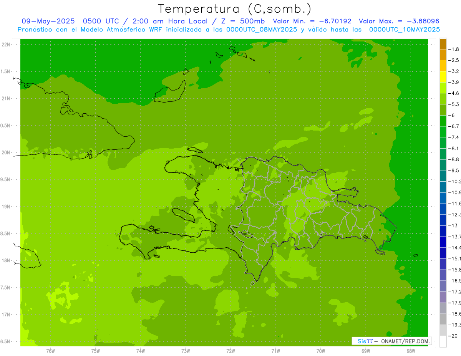The image size is (461, 356).
Task: Click the '22N' latitude label
Action: point(6,45)
